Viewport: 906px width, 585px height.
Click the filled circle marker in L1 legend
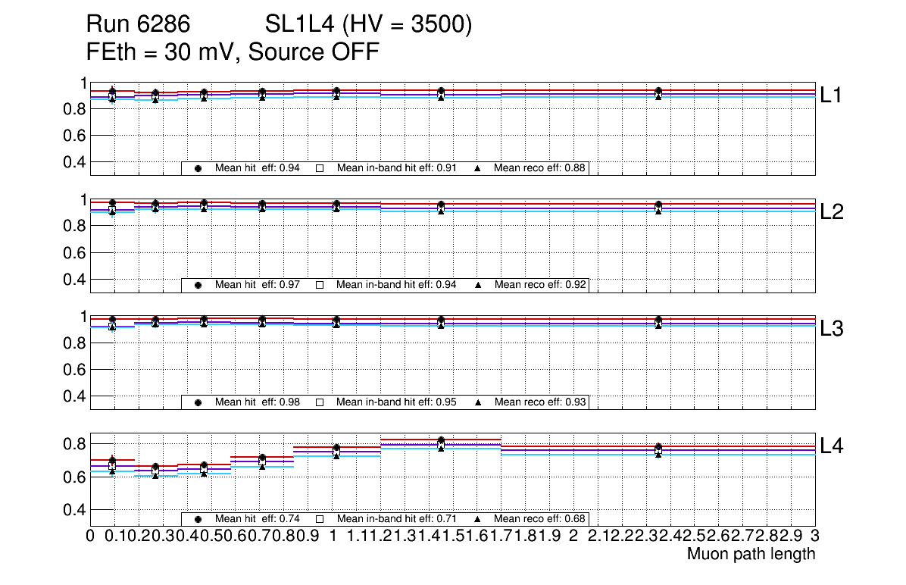[198, 168]
